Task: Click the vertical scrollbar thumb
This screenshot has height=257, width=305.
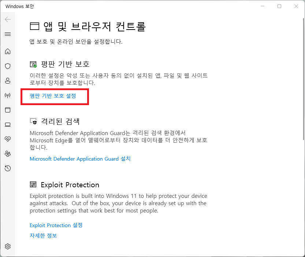Action: coord(304,79)
